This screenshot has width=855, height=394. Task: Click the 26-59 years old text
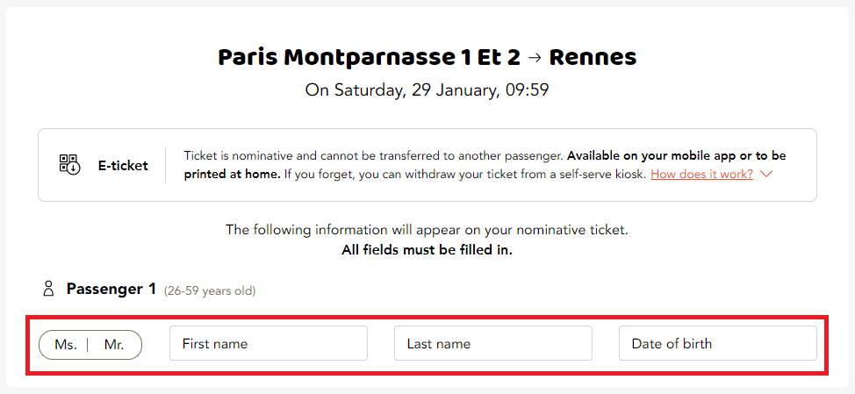pos(210,291)
